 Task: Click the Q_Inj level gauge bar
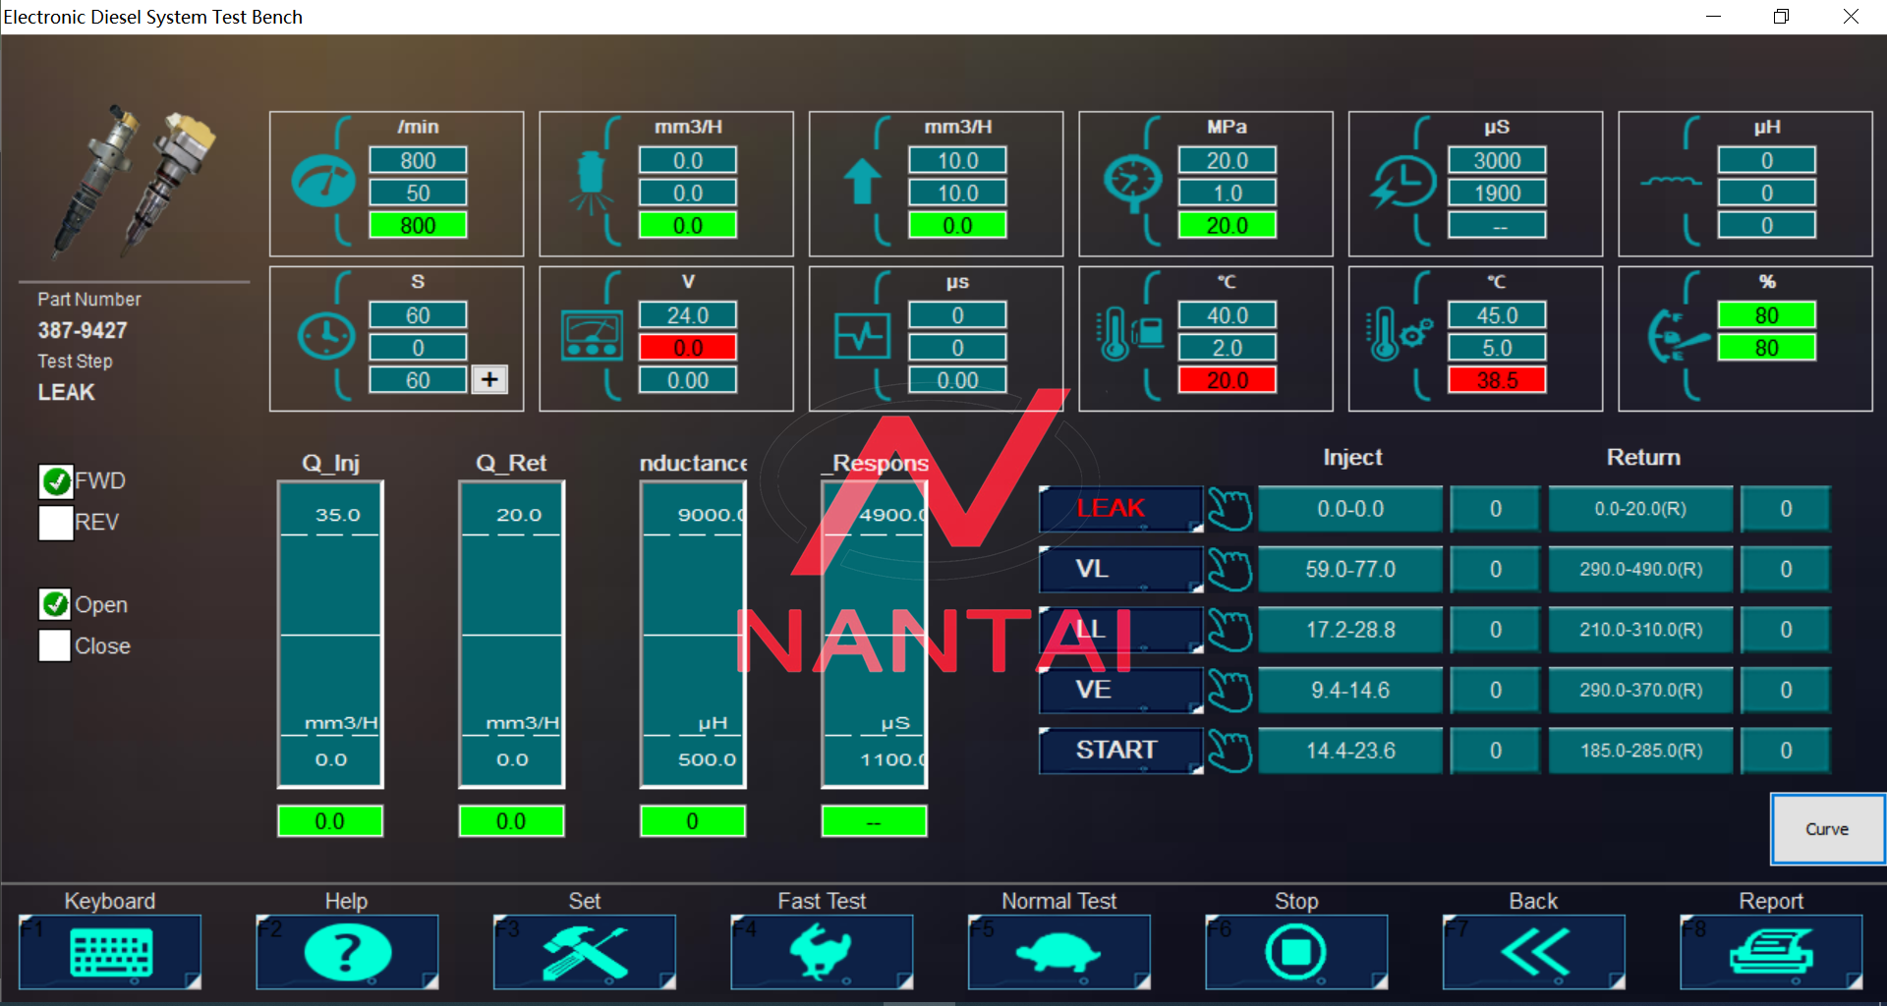[330, 635]
